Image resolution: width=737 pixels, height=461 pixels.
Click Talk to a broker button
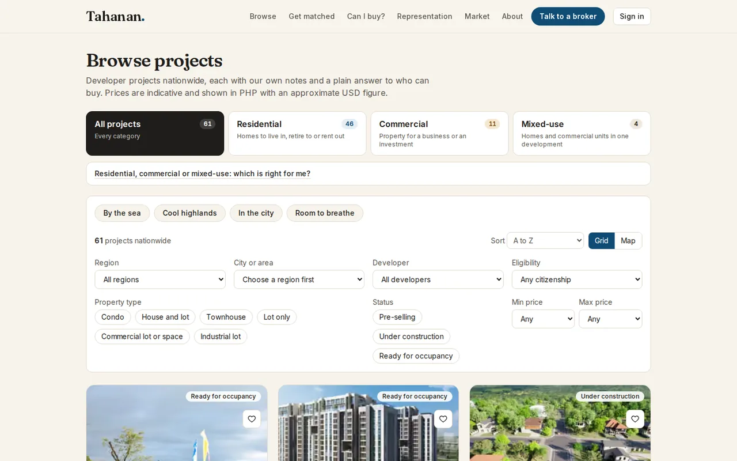tap(568, 16)
